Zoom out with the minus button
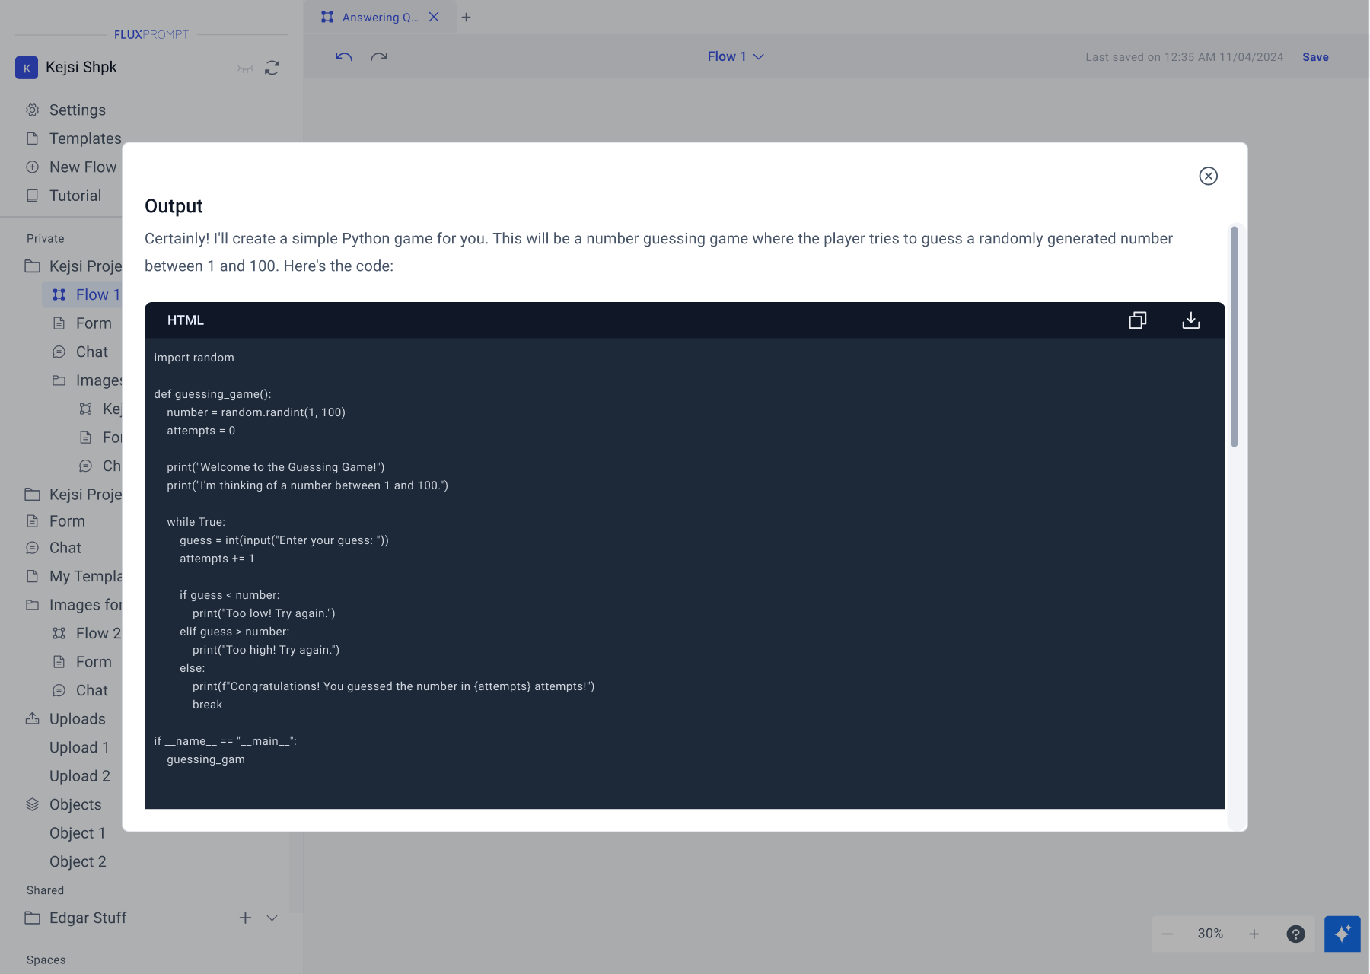Viewport: 1370px width, 974px height. coord(1168,934)
